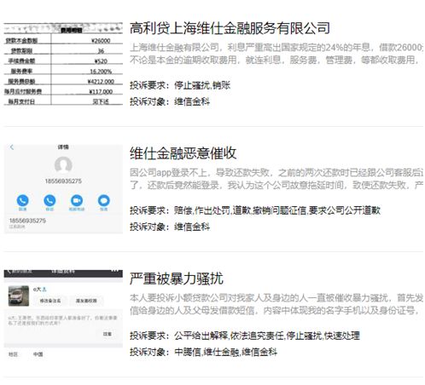Open complaint titled 维仕金融恶意催收
Image resolution: width=425 pixels, height=385 pixels.
click(183, 153)
